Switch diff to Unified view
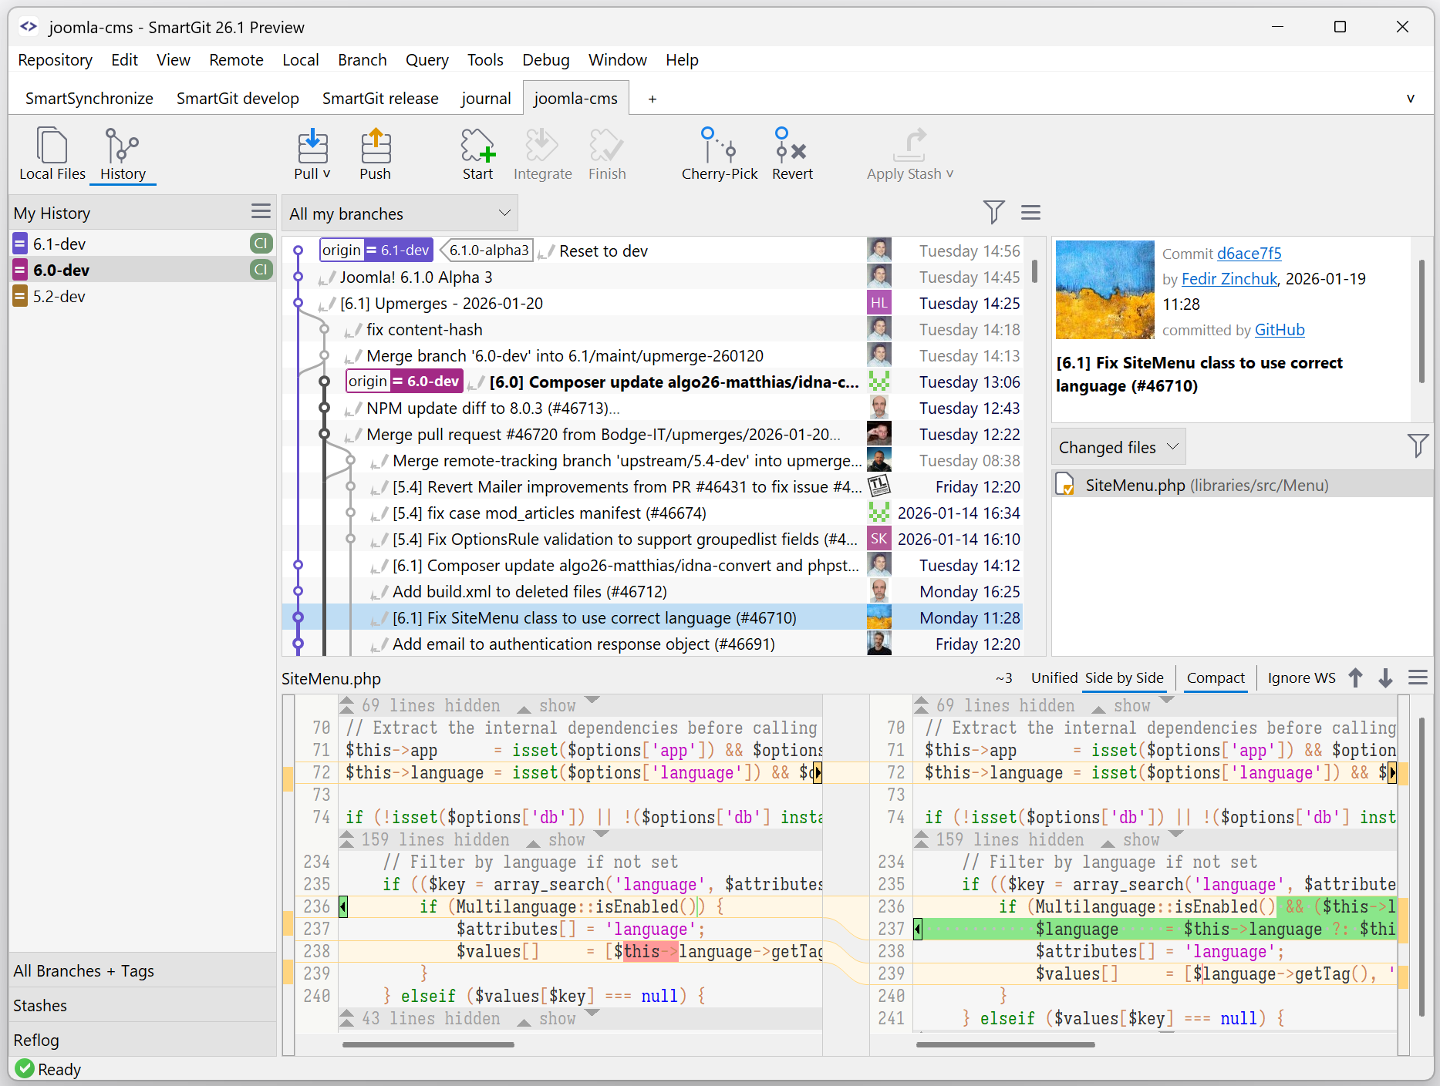 [x=1054, y=678]
